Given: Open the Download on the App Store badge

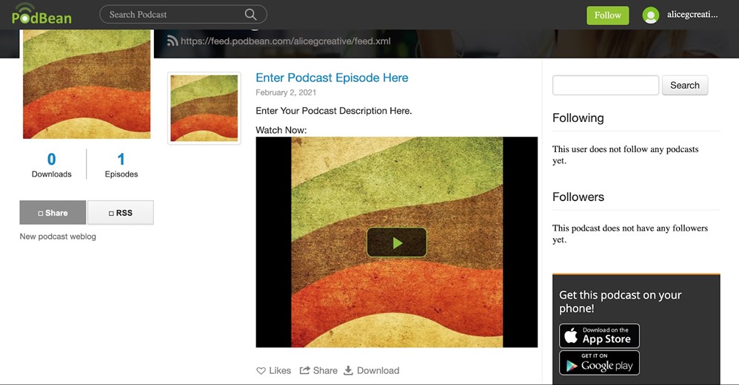Looking at the screenshot, I should click(x=600, y=335).
